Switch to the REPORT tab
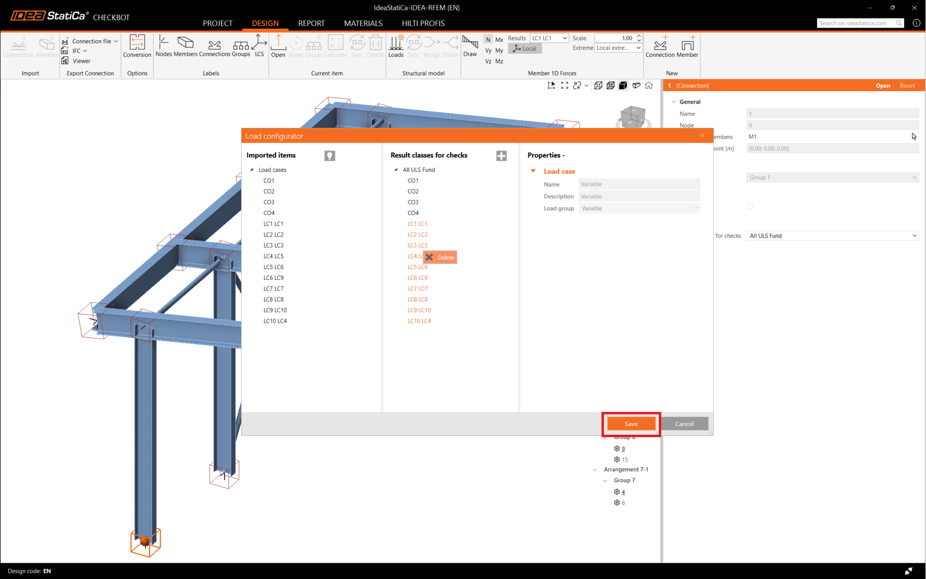Screen dimensions: 926x579 (x=311, y=23)
